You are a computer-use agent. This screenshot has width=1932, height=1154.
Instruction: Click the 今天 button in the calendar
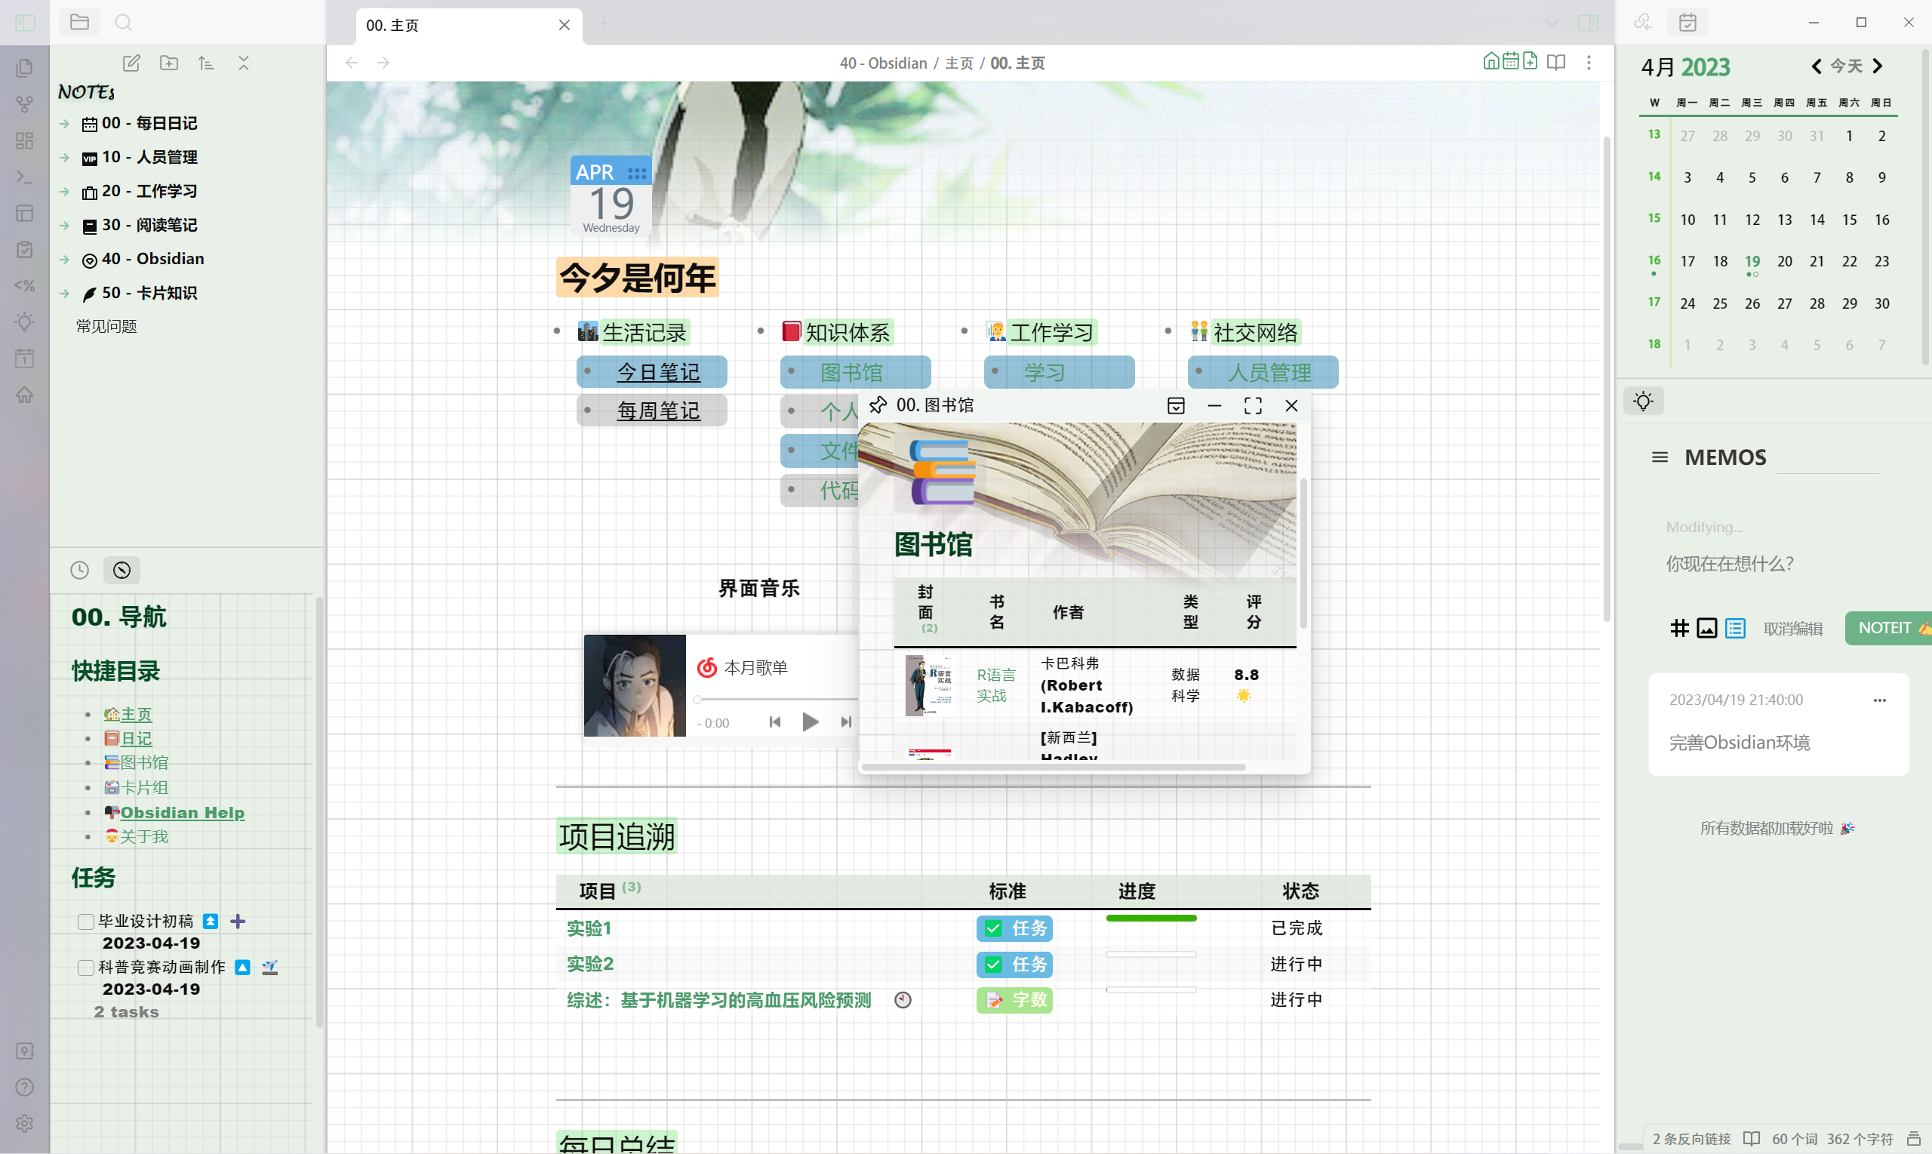(1848, 67)
